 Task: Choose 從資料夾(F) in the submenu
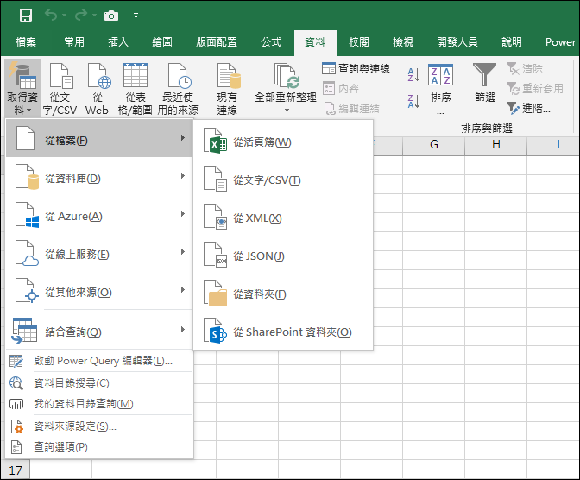click(283, 294)
